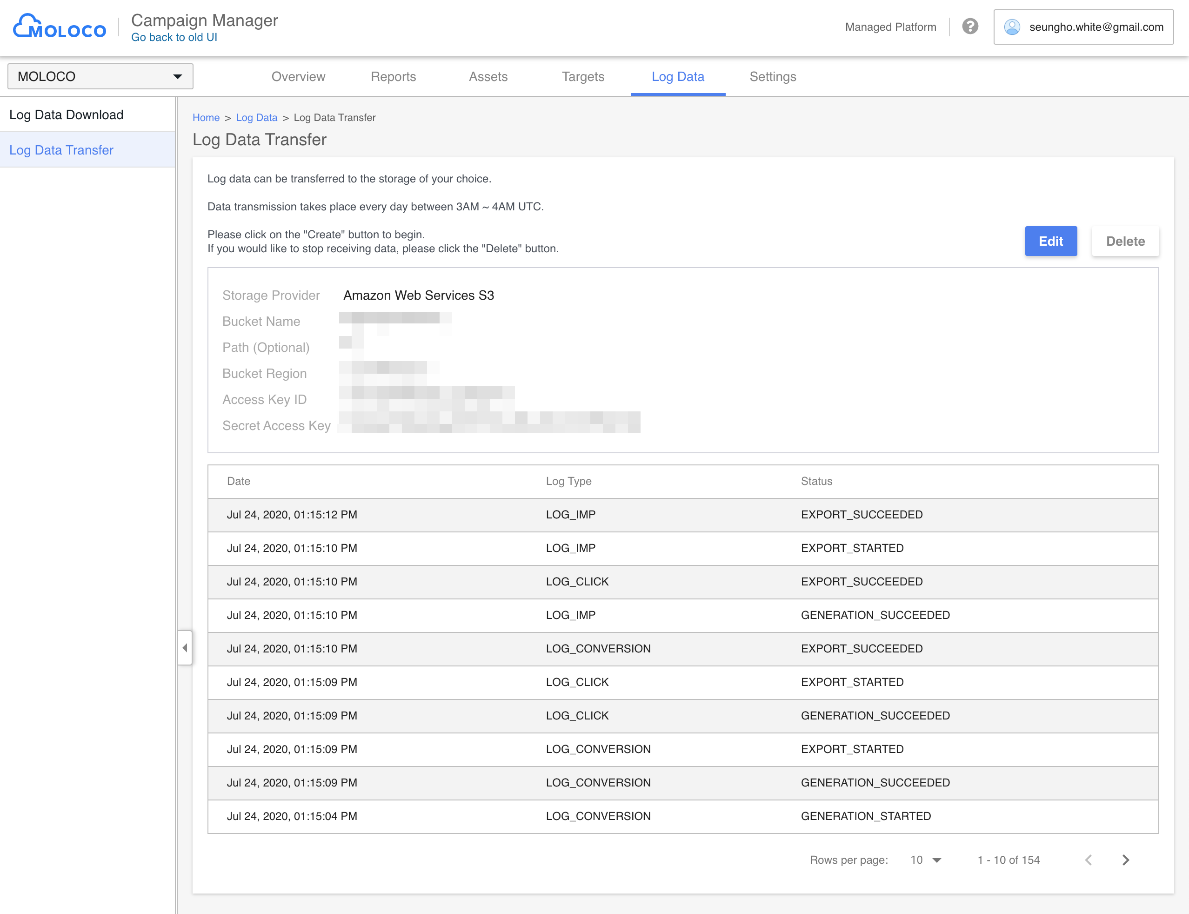Click the help question mark icon
Screen dimensions: 1189x914
click(970, 27)
